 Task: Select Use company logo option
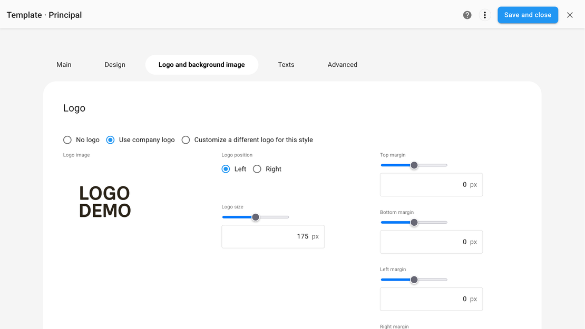click(x=110, y=140)
